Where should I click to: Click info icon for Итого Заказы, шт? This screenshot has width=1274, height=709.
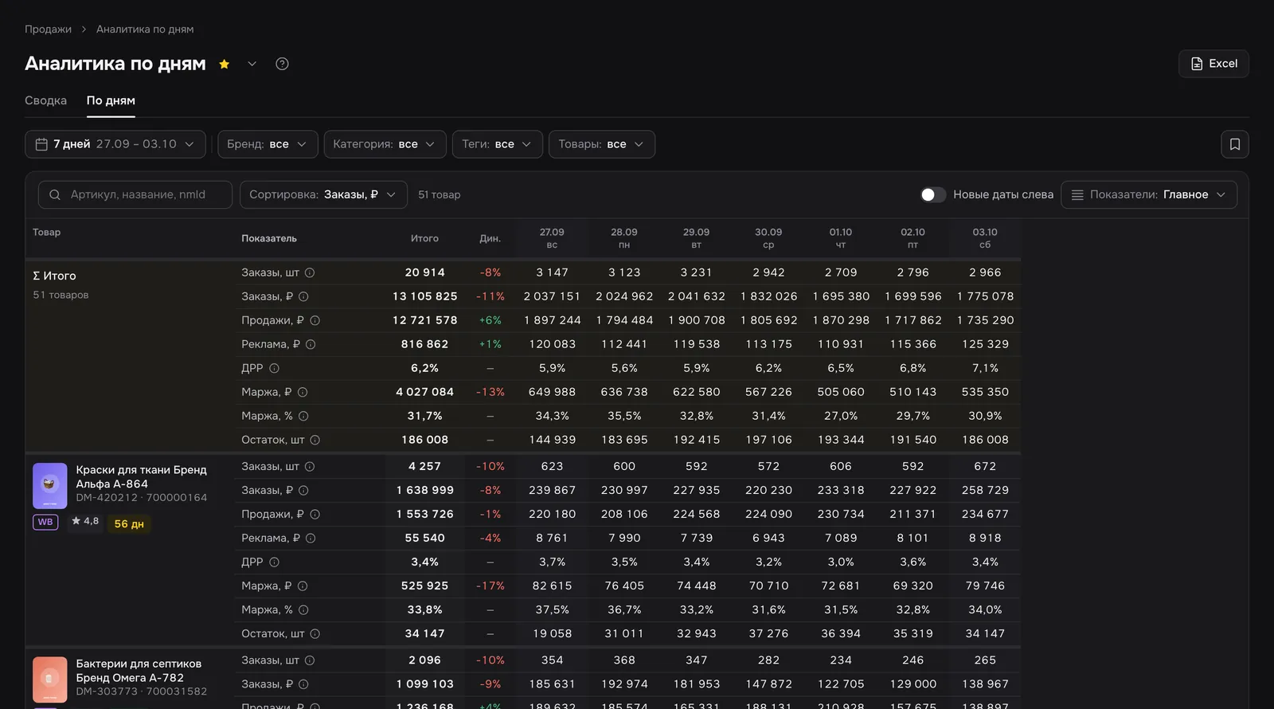click(x=310, y=272)
